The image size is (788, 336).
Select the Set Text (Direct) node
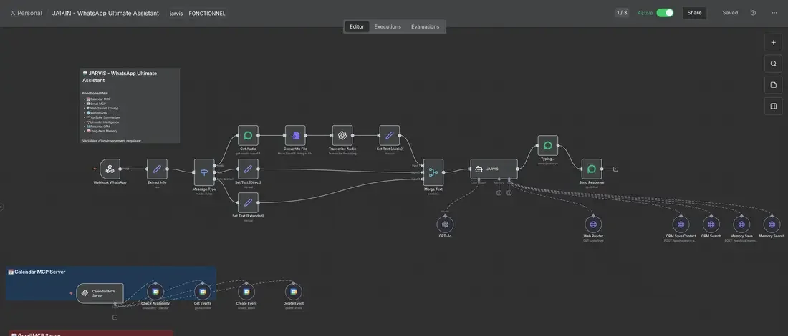click(x=248, y=169)
